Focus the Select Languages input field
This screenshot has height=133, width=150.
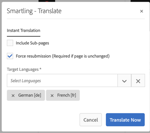click(x=62, y=80)
